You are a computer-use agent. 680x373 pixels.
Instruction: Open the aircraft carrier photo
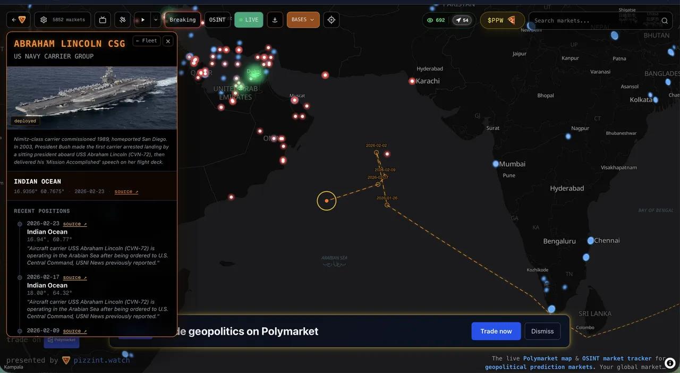92,98
